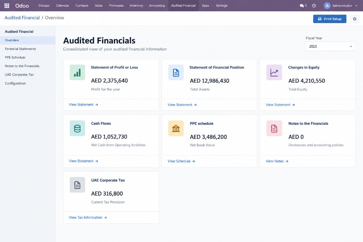Image resolution: width=363 pixels, height=242 pixels.
Task: Open View Statement for Changes in Equity
Action: 280,105
